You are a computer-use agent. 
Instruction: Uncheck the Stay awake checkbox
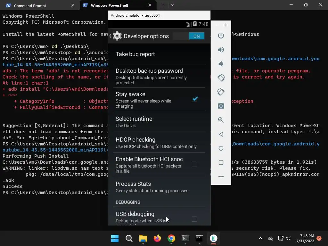pos(194,99)
